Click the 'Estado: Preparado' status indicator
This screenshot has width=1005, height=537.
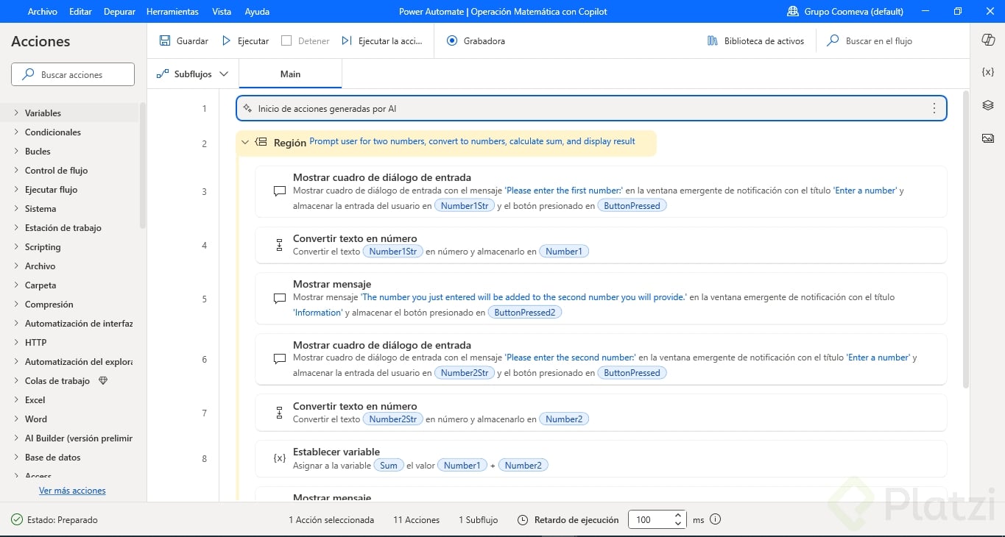click(x=54, y=520)
